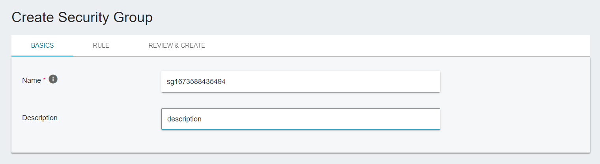
Task: Click the red required asterisk
Action: click(x=44, y=79)
